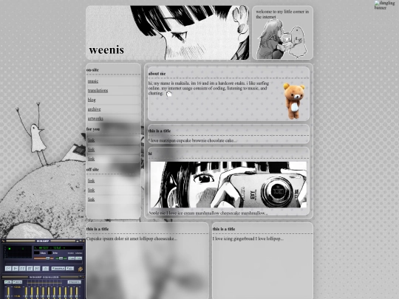Click the broken 'dangling banner' image

coord(384,5)
